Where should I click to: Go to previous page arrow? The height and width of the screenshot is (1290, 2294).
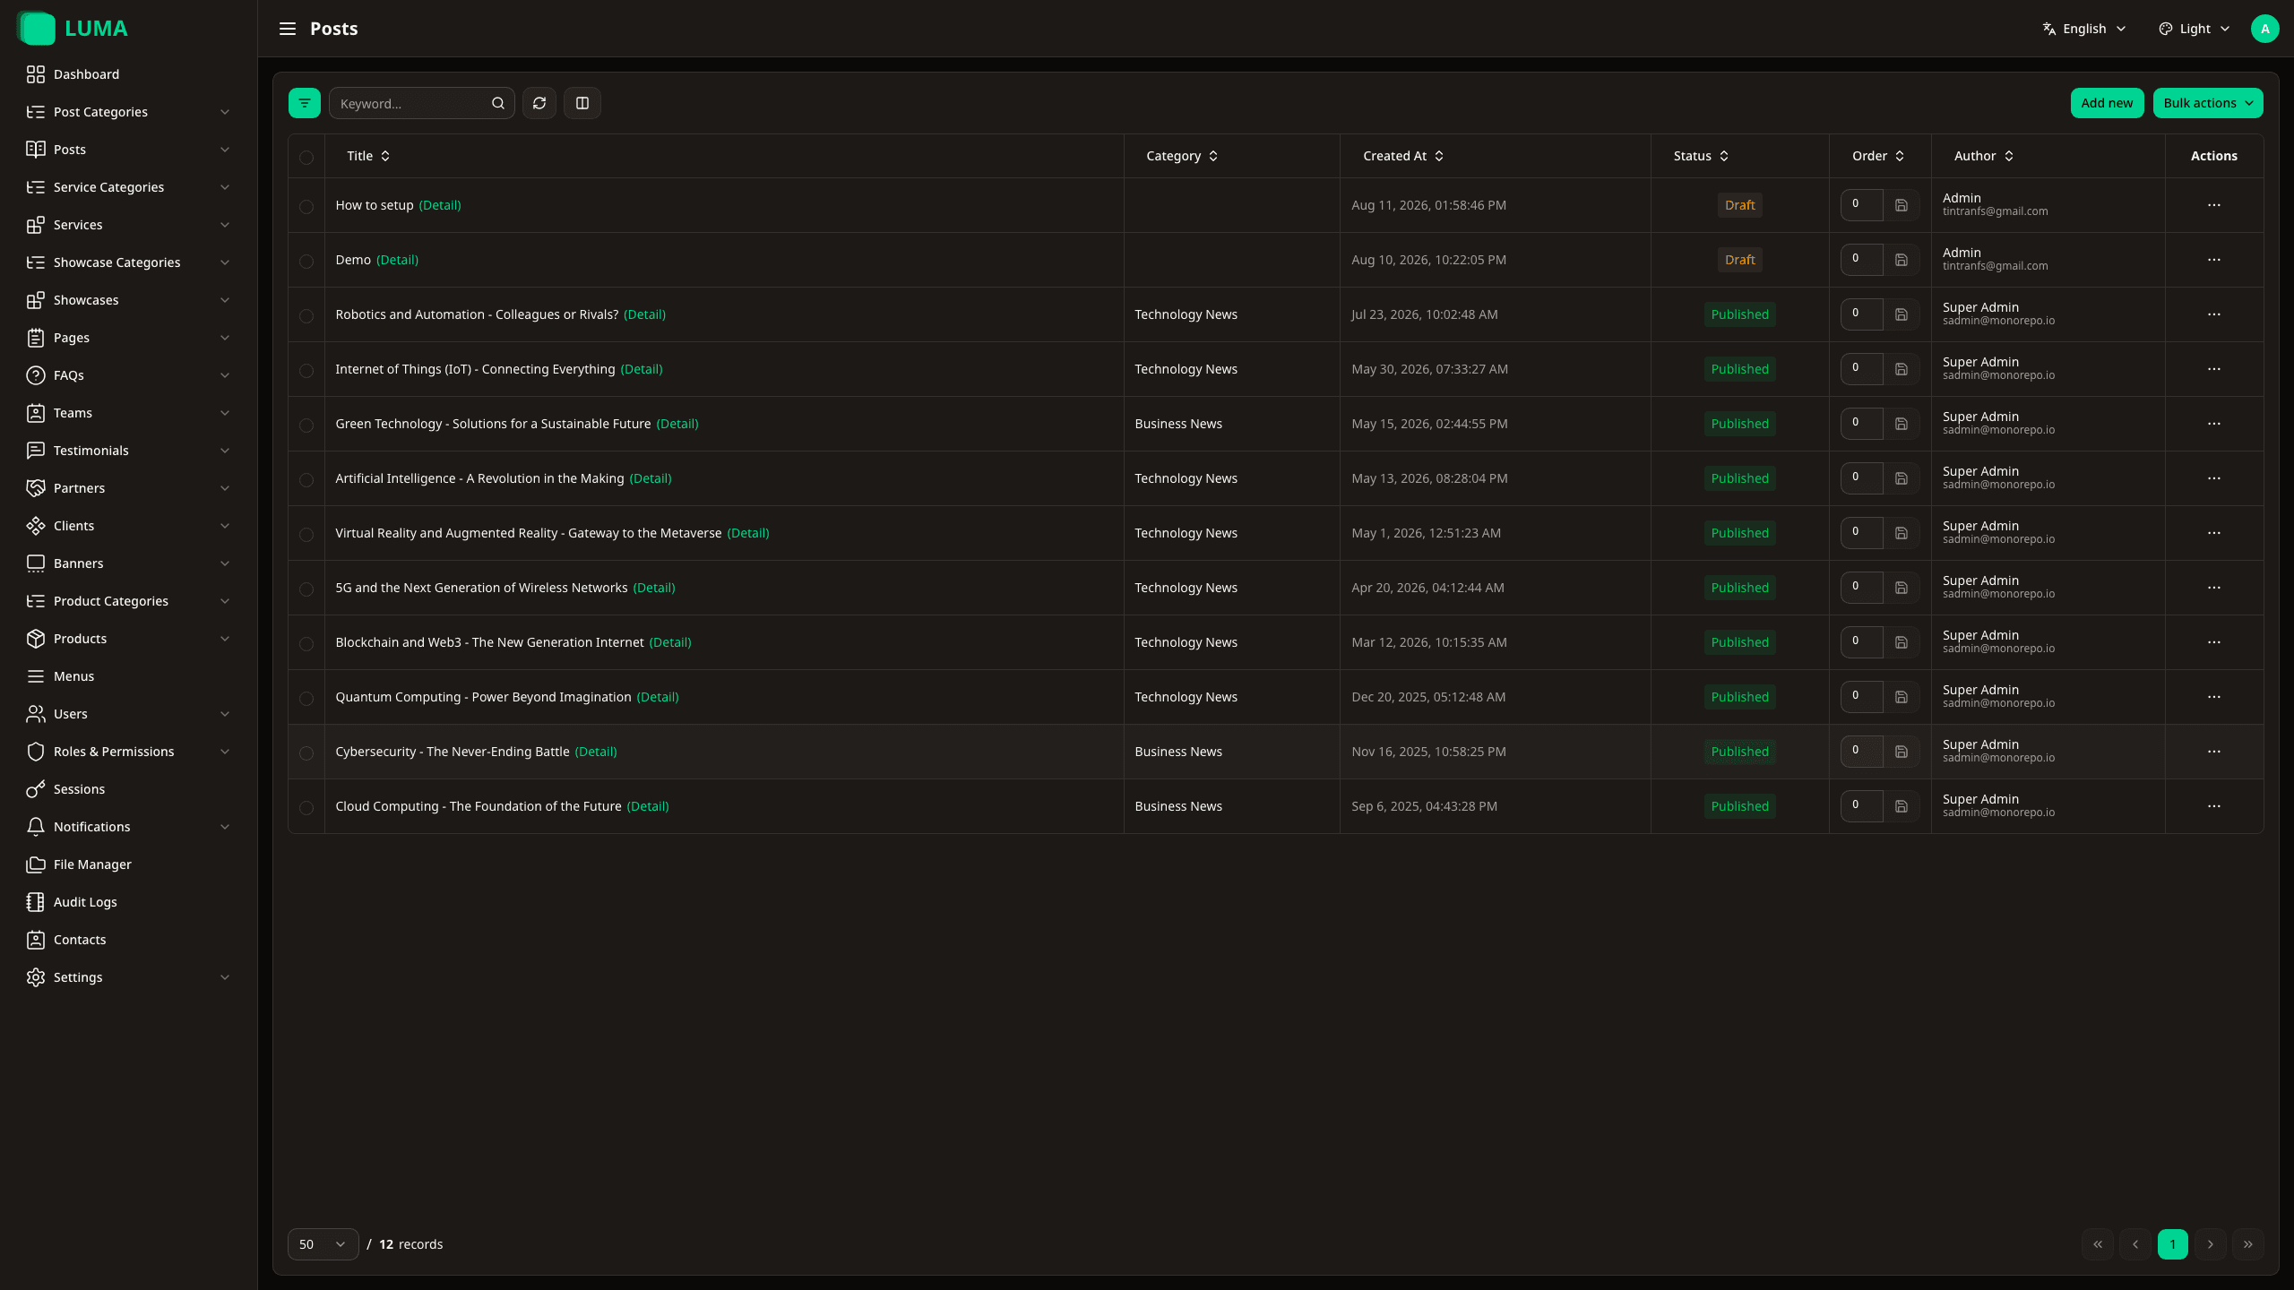pos(2135,1244)
